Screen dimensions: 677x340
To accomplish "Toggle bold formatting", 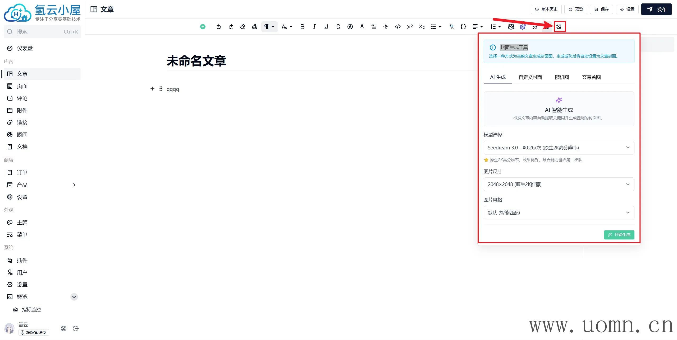I will coord(302,27).
